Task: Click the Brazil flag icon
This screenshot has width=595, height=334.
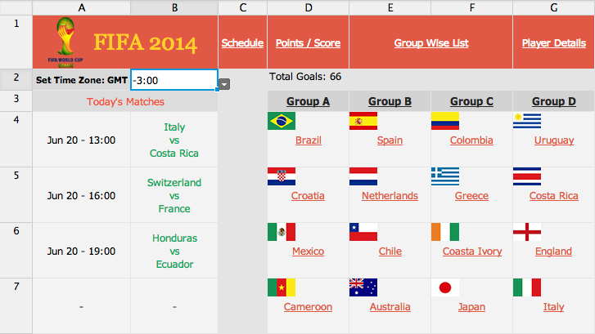Action: 282,121
